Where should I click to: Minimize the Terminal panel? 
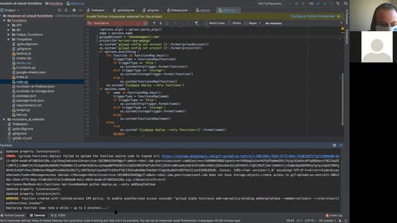click(341, 145)
